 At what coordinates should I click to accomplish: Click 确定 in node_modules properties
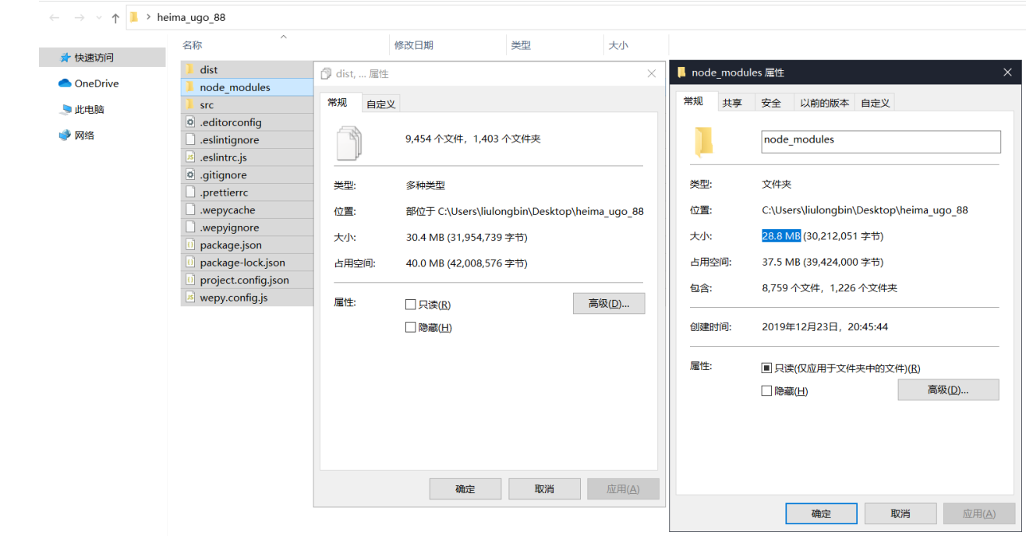tap(821, 513)
